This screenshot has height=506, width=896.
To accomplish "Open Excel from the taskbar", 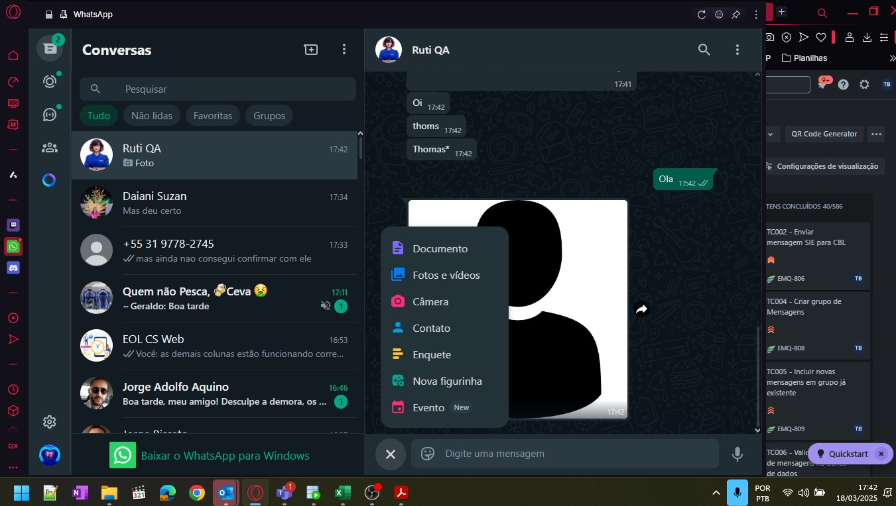I will (x=342, y=493).
